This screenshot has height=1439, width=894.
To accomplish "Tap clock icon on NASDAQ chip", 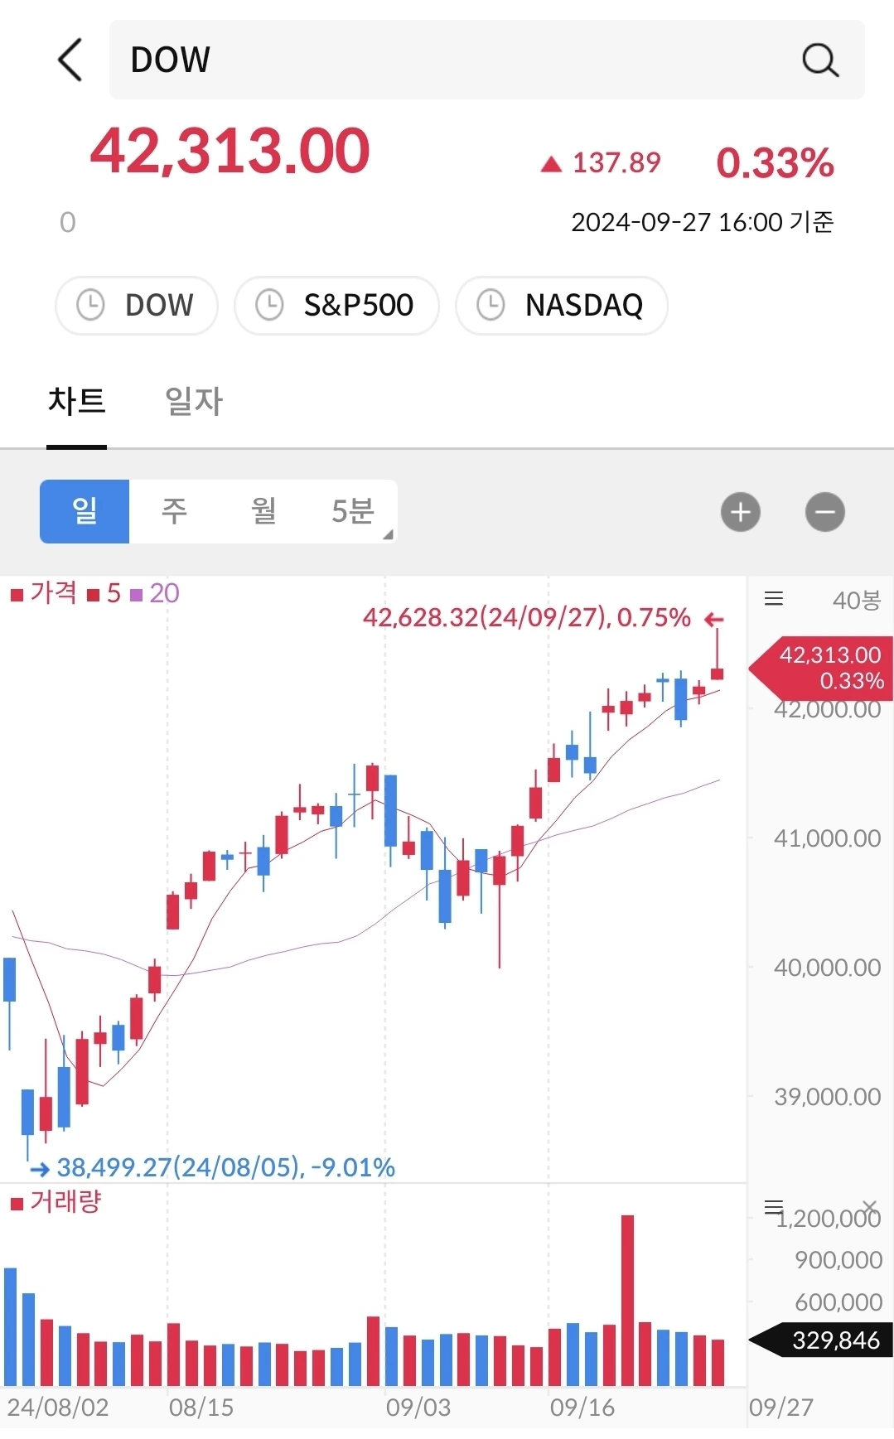I will tap(490, 305).
